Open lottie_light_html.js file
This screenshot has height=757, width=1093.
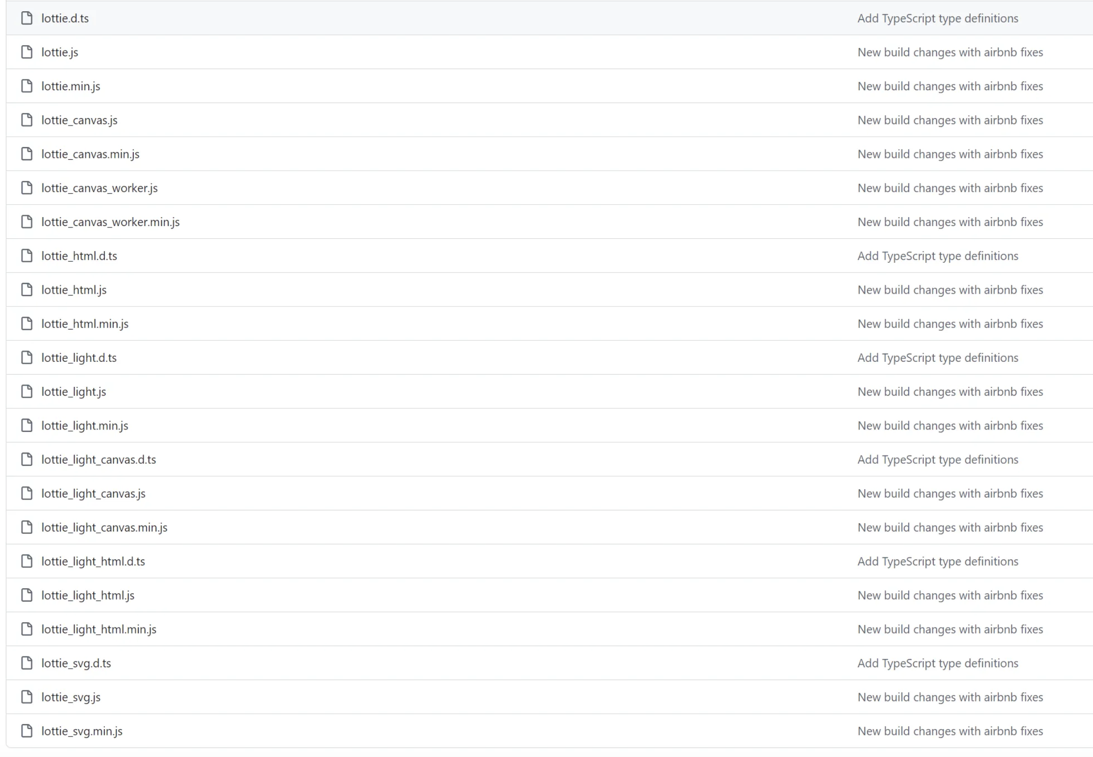coord(88,595)
